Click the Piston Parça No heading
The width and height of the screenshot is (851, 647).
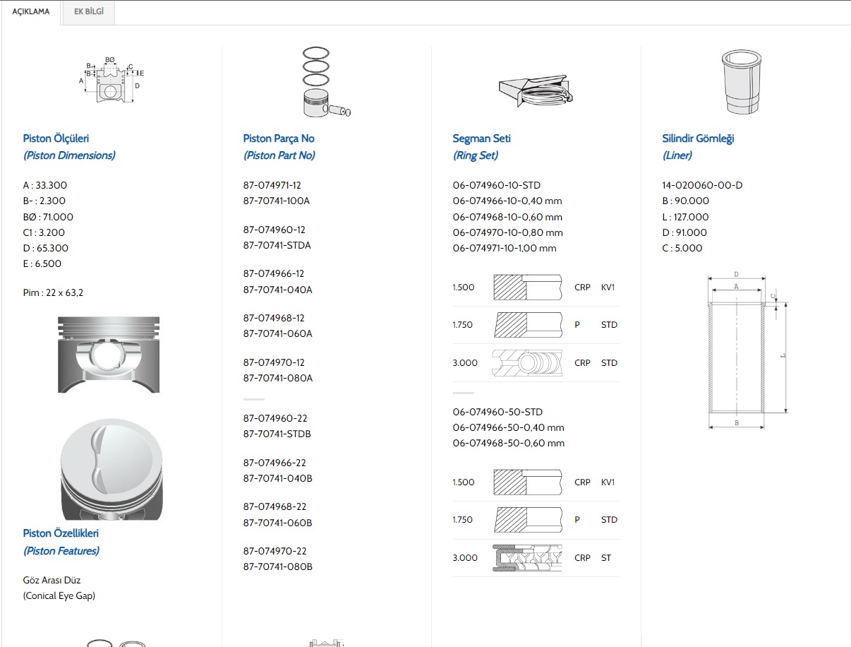[x=279, y=138]
